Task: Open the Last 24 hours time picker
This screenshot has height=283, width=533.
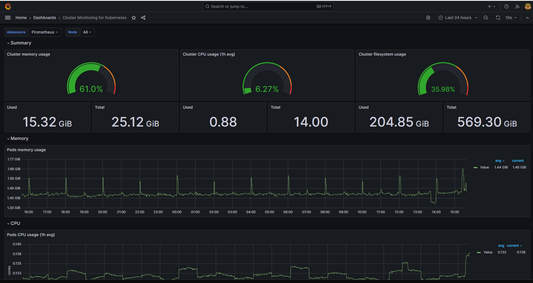Action: [x=458, y=18]
